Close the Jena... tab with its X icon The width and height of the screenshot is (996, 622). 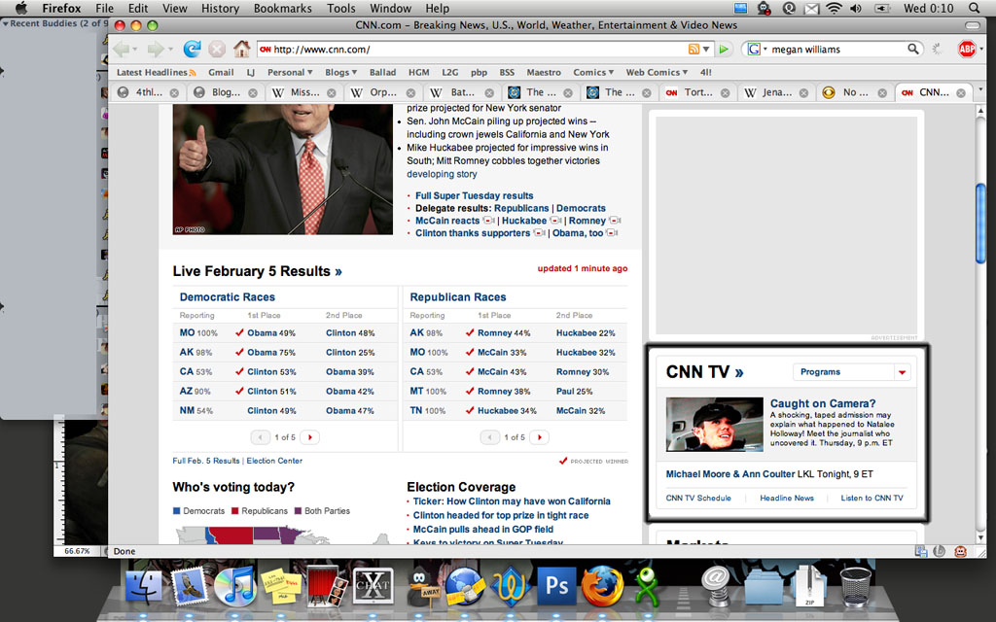click(x=803, y=93)
